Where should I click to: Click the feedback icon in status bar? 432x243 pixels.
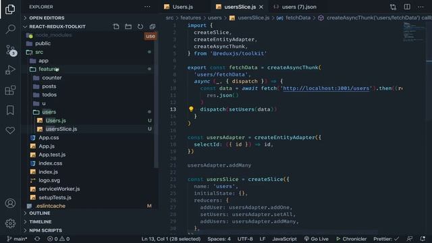pyautogui.click(x=410, y=239)
